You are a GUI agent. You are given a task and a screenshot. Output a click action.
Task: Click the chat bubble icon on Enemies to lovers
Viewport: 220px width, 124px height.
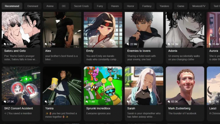click(128, 44)
